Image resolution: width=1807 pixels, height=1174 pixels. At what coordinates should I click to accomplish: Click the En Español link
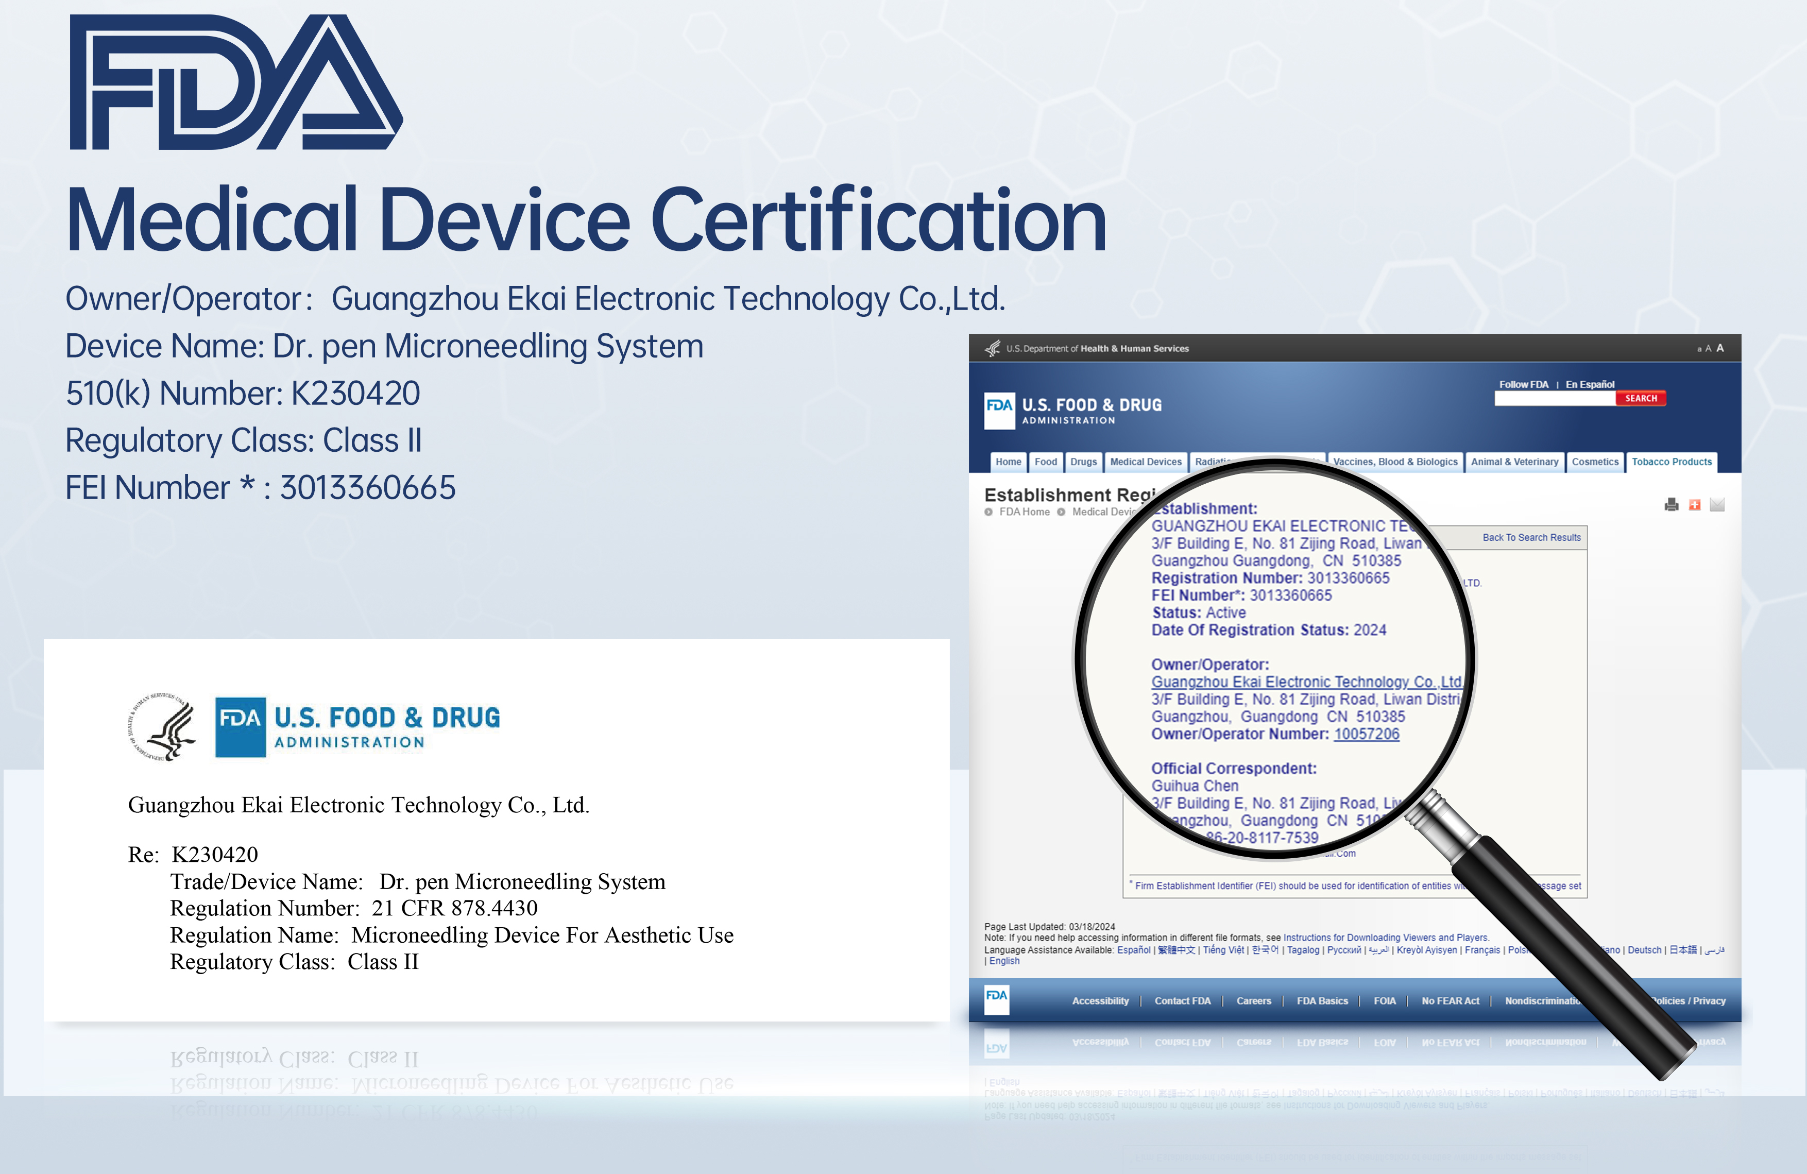coord(1590,384)
